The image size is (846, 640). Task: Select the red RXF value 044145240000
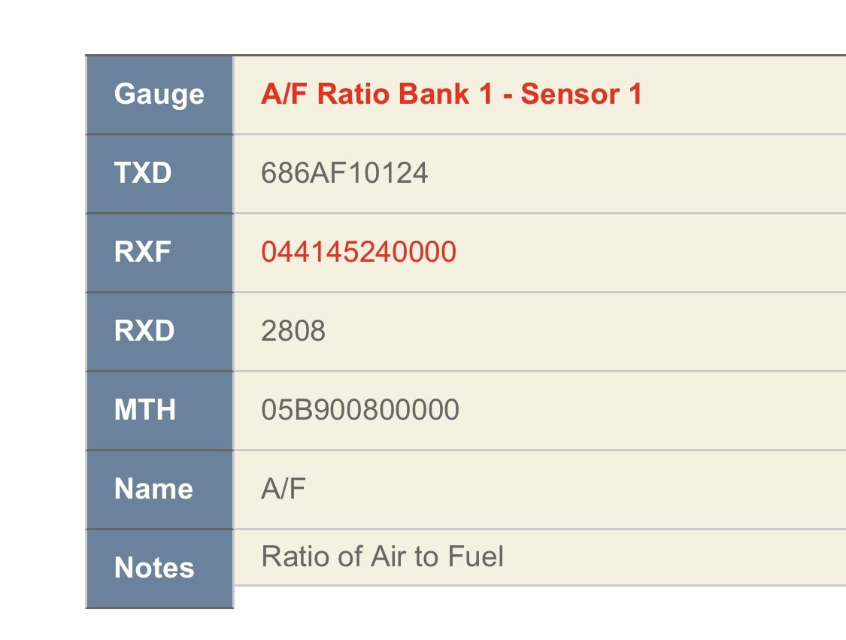(359, 252)
